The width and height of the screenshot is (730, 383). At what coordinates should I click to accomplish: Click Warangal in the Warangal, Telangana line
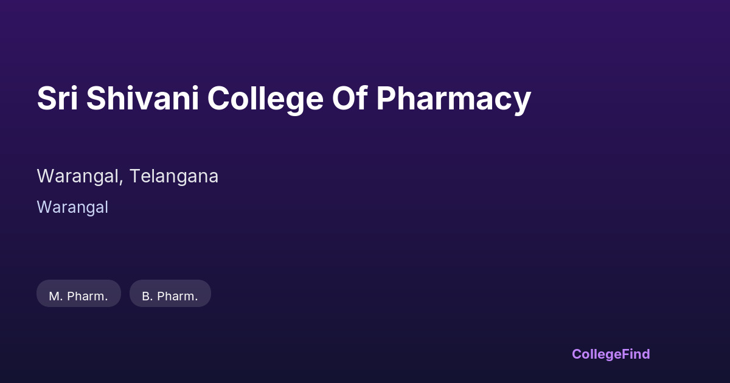pyautogui.click(x=80, y=176)
